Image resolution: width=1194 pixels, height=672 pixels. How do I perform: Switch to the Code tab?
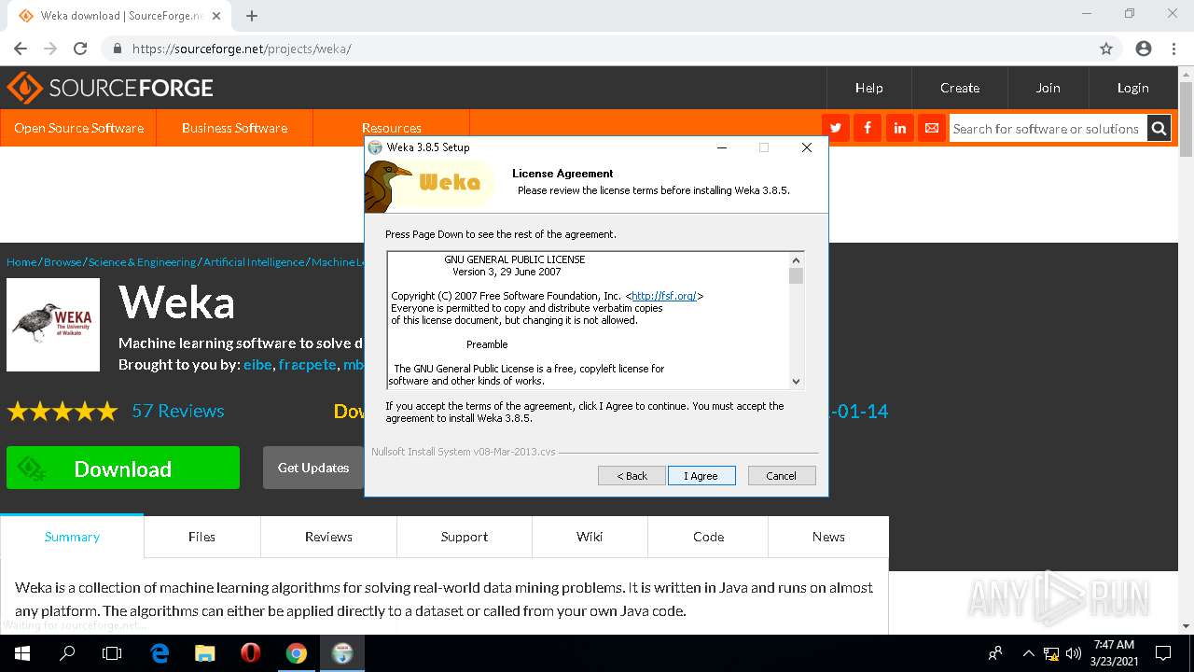[x=708, y=537]
